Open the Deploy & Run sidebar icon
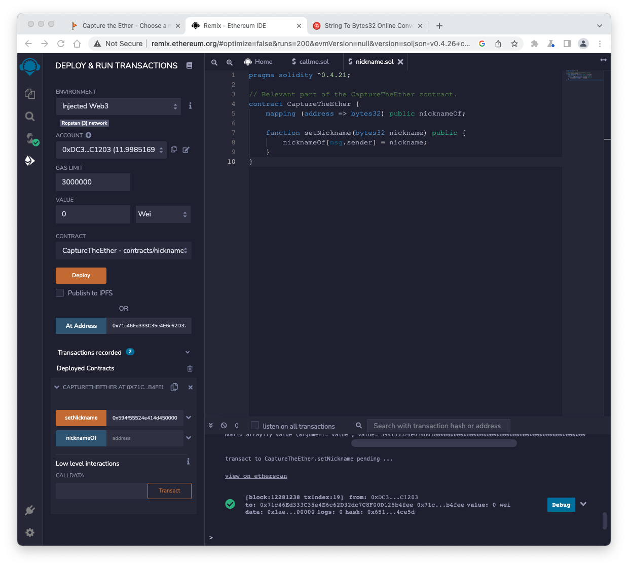The height and width of the screenshot is (567, 628). [30, 161]
